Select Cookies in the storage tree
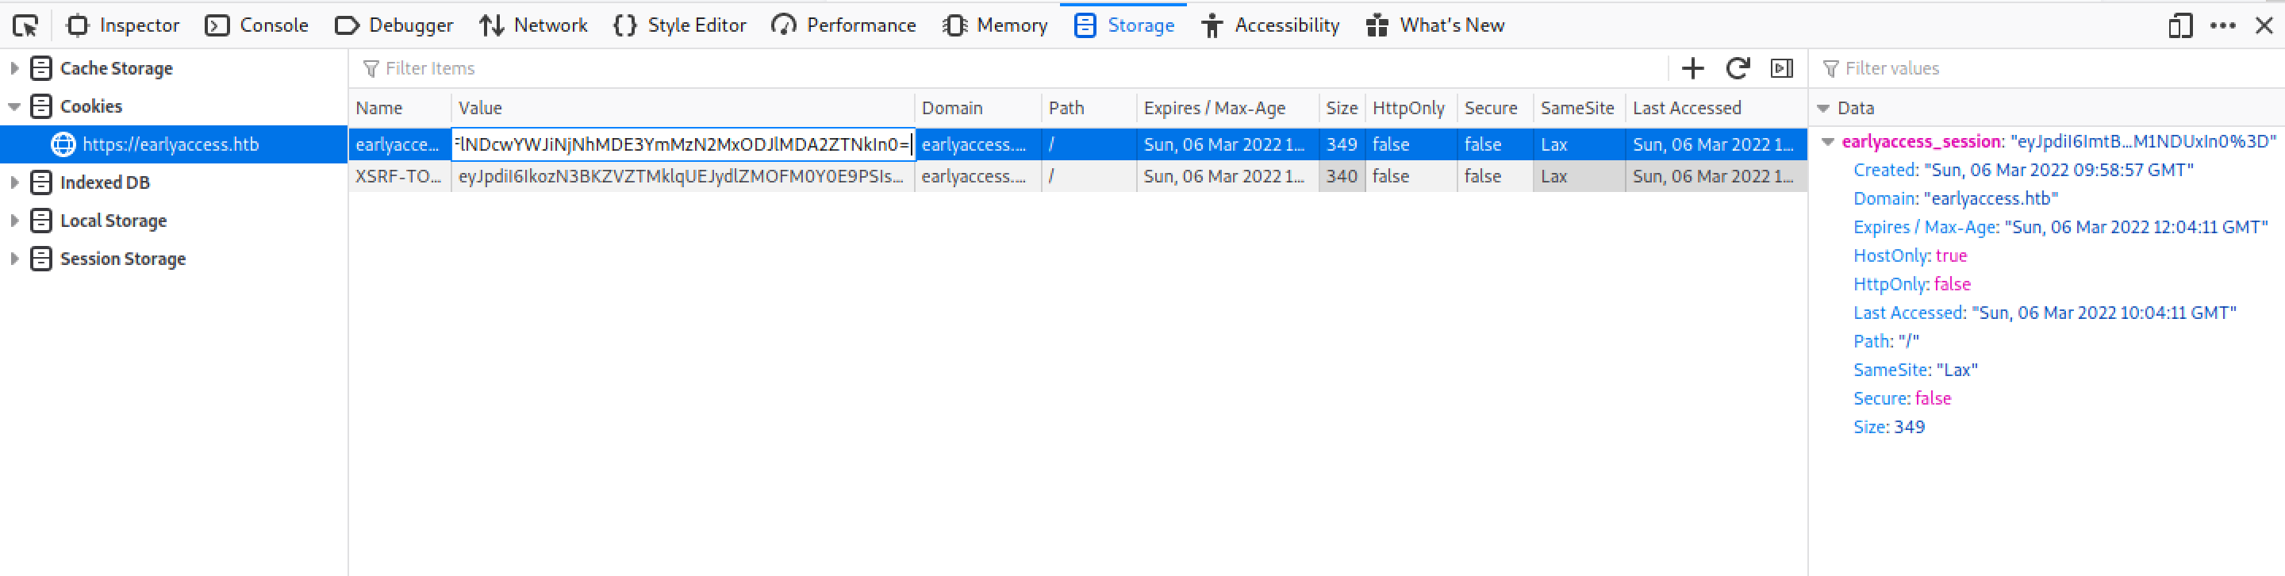Screen dimensions: 2285x576 pos(91,106)
